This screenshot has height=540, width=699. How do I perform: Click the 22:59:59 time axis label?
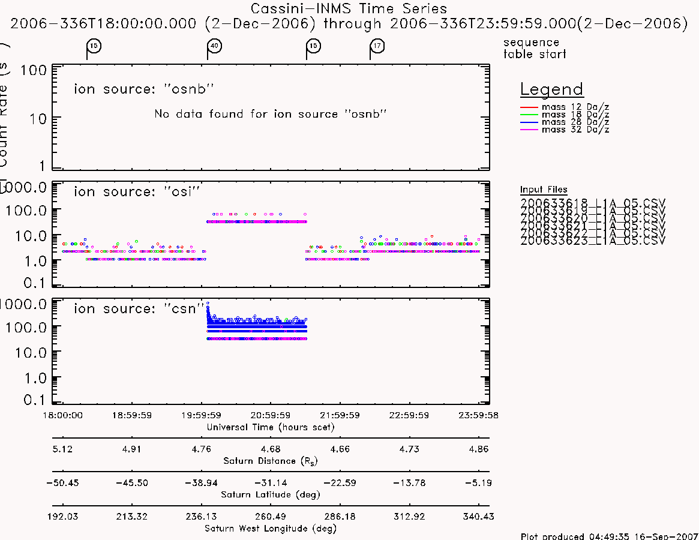click(x=409, y=415)
